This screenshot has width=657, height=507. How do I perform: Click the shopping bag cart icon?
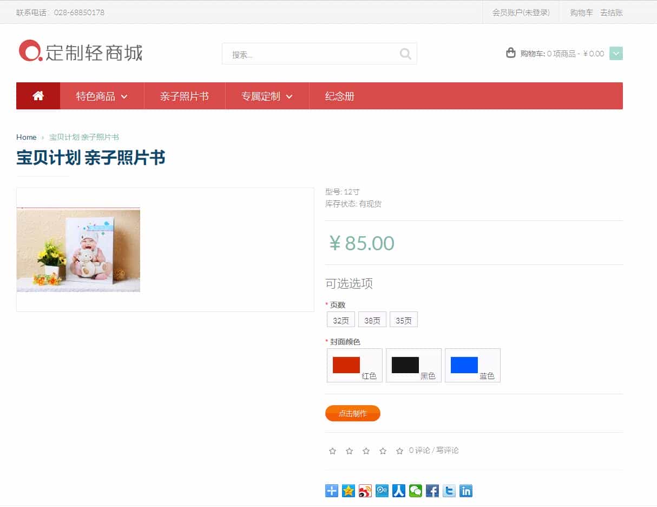[x=510, y=53]
